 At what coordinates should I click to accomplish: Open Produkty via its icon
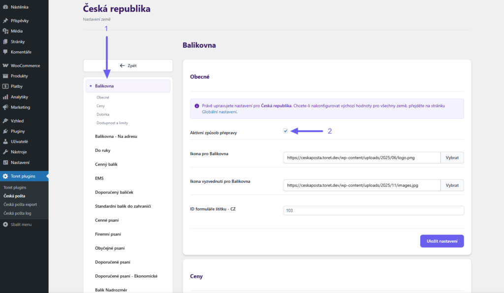(5, 76)
